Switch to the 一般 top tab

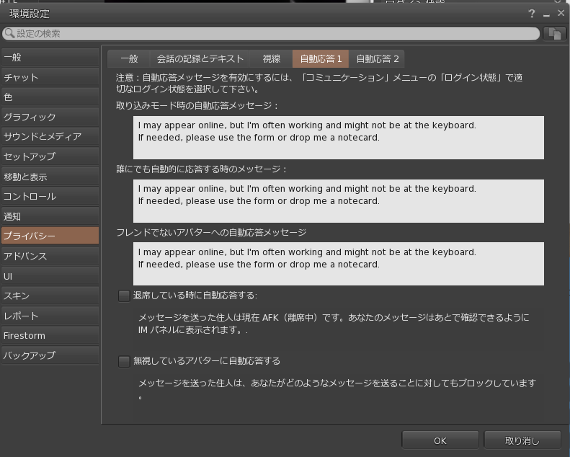pyautogui.click(x=129, y=59)
